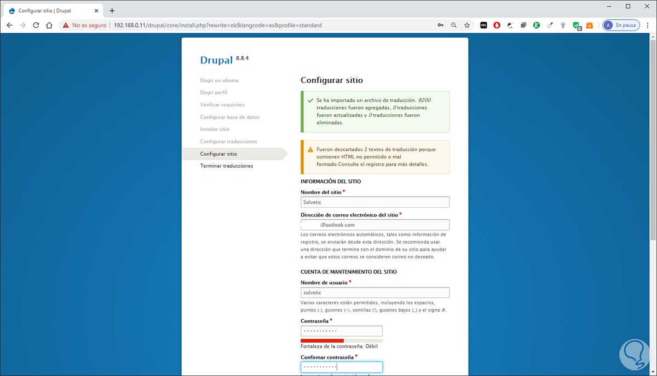Click the zoom magnifier icon in address bar
Viewport: 657px width, 376px height.
[x=454, y=25]
